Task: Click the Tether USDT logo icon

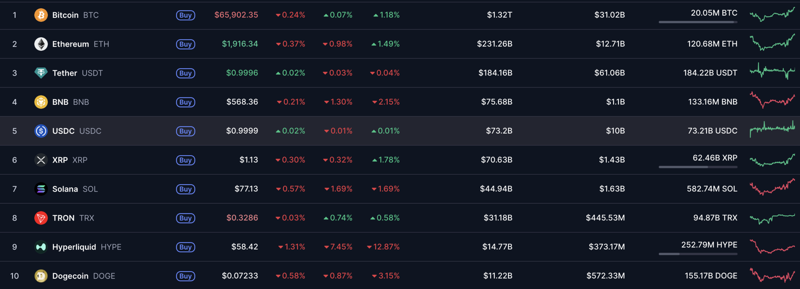Action: 41,73
